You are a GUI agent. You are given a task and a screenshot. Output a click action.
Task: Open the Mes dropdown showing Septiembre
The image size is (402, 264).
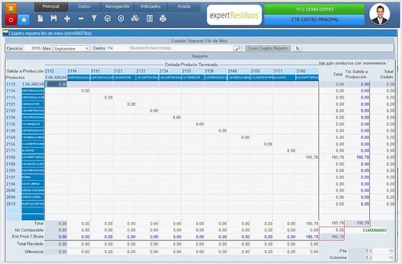71,48
